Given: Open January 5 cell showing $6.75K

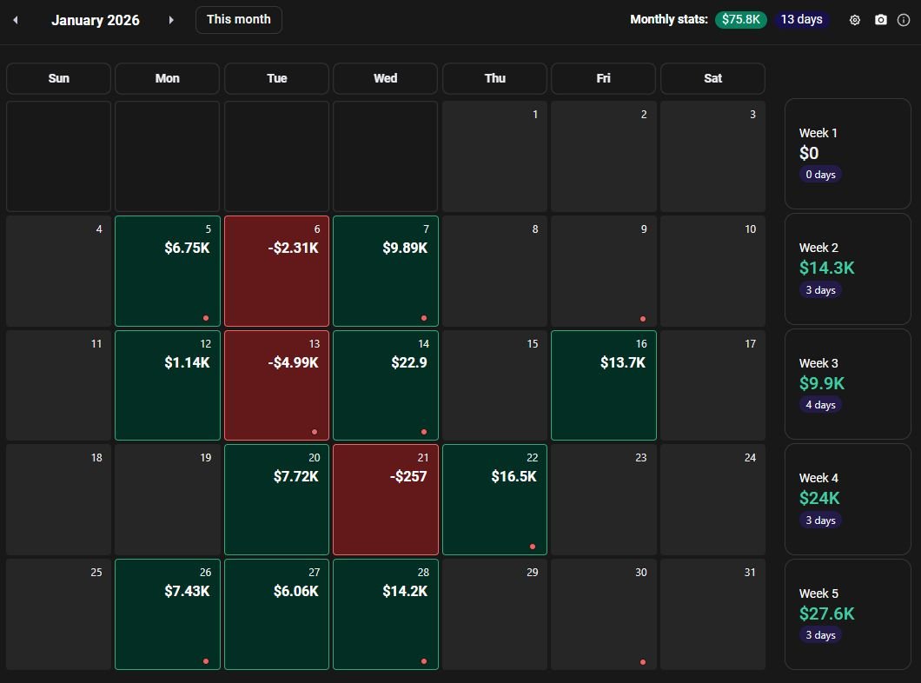Looking at the screenshot, I should (x=168, y=271).
